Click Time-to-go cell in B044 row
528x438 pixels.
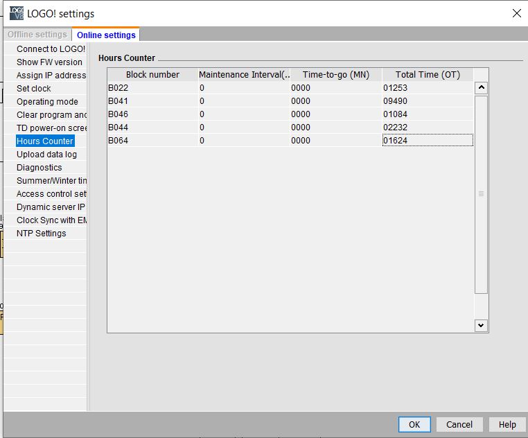(336, 128)
